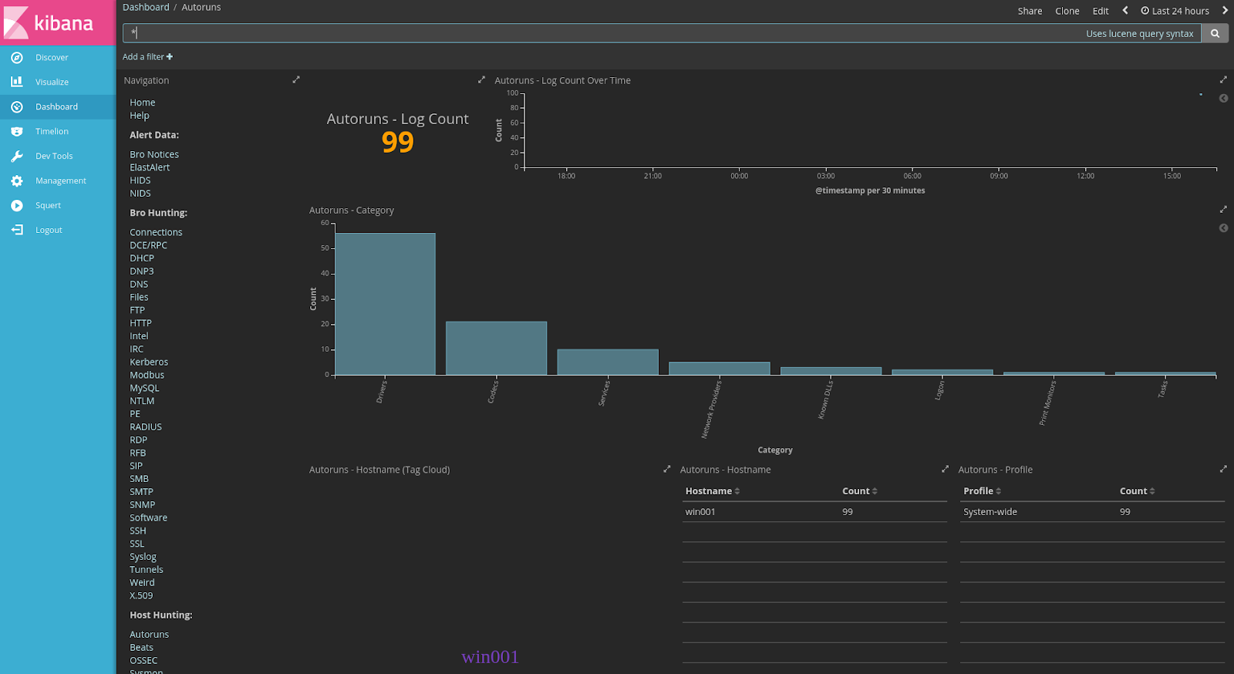The width and height of the screenshot is (1234, 674).
Task: Click Share in the top menu
Action: point(1030,11)
